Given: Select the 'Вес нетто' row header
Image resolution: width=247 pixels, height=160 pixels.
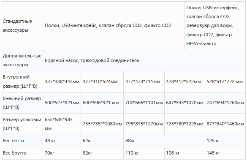Looking at the screenshot, I should (22, 141).
